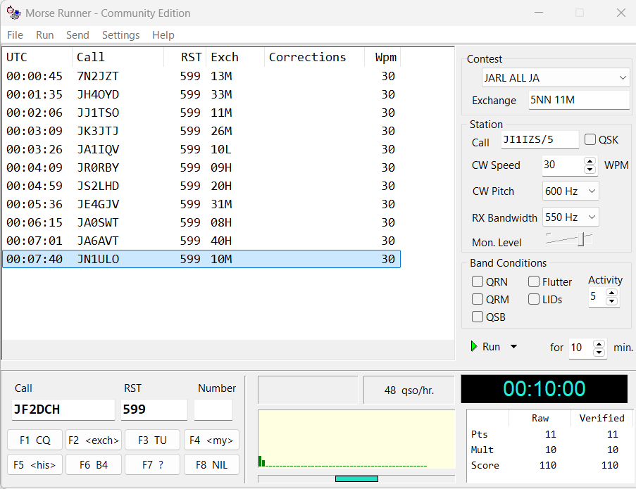Open the Help menu
This screenshot has height=489, width=636.
click(x=163, y=35)
